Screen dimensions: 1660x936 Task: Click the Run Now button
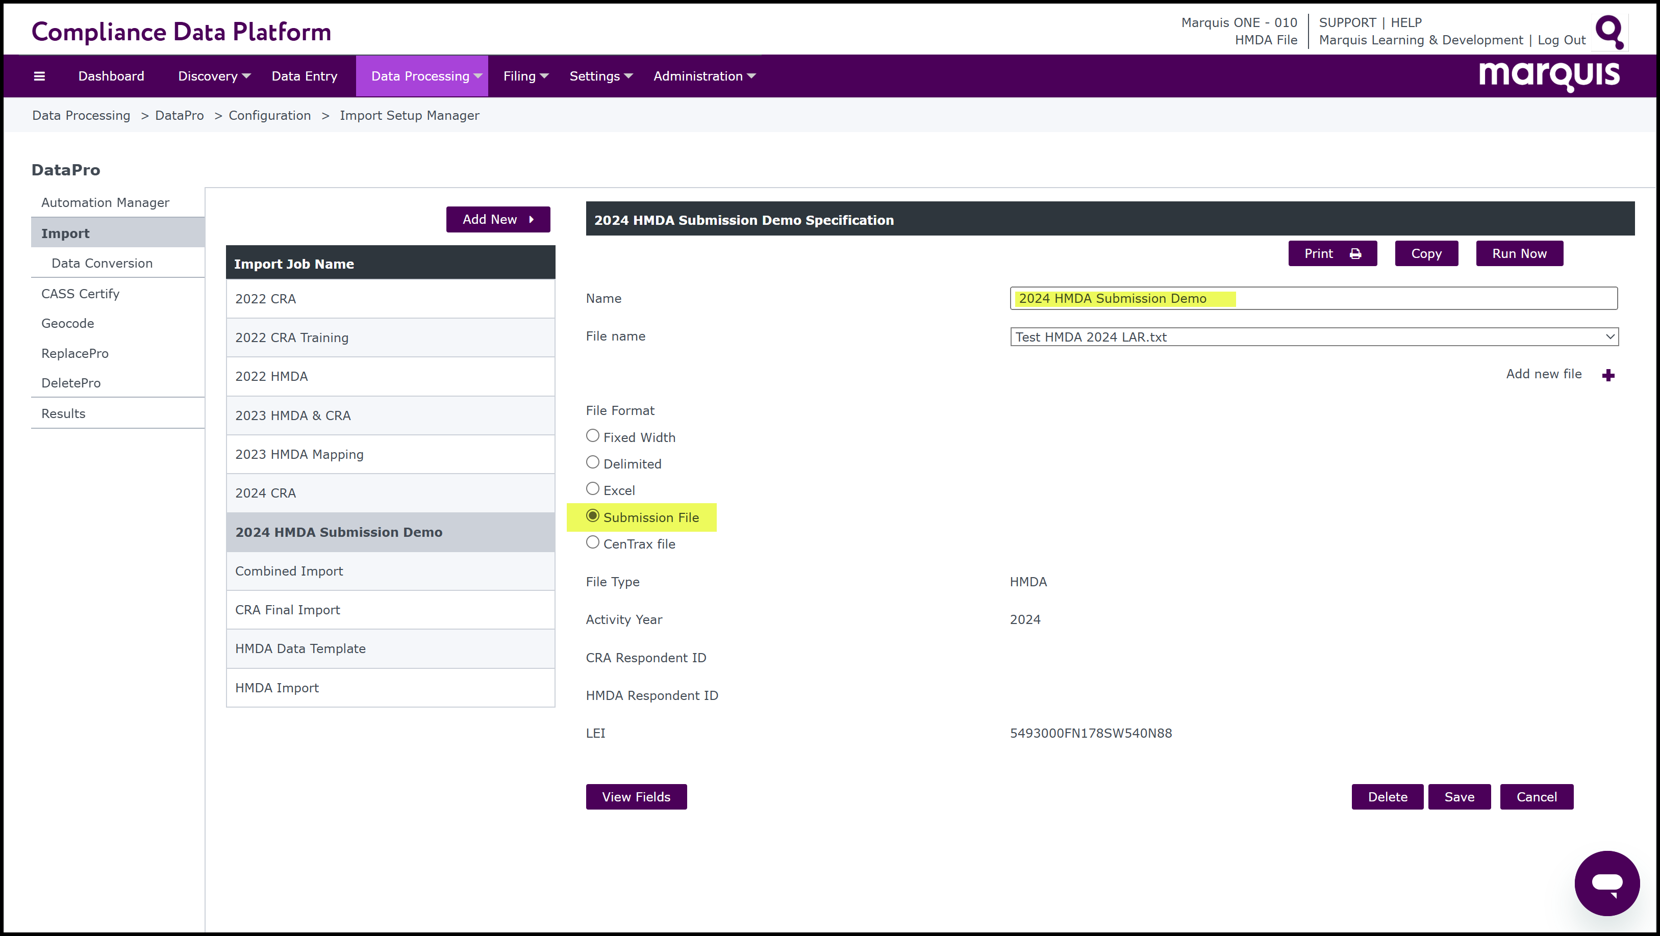1519,254
